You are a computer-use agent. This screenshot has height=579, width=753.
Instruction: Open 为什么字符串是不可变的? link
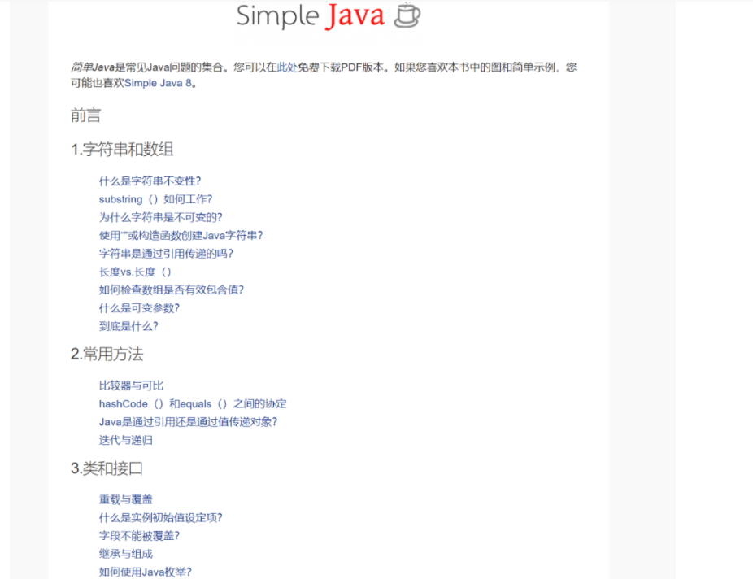pyautogui.click(x=161, y=217)
